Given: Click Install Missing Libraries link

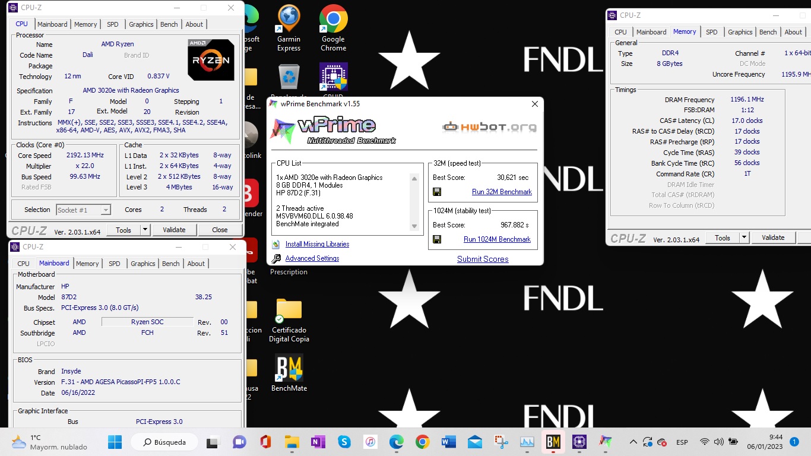Looking at the screenshot, I should coord(317,244).
